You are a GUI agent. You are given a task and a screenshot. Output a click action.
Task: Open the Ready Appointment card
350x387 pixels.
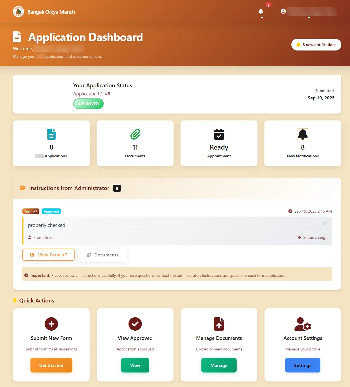219,143
